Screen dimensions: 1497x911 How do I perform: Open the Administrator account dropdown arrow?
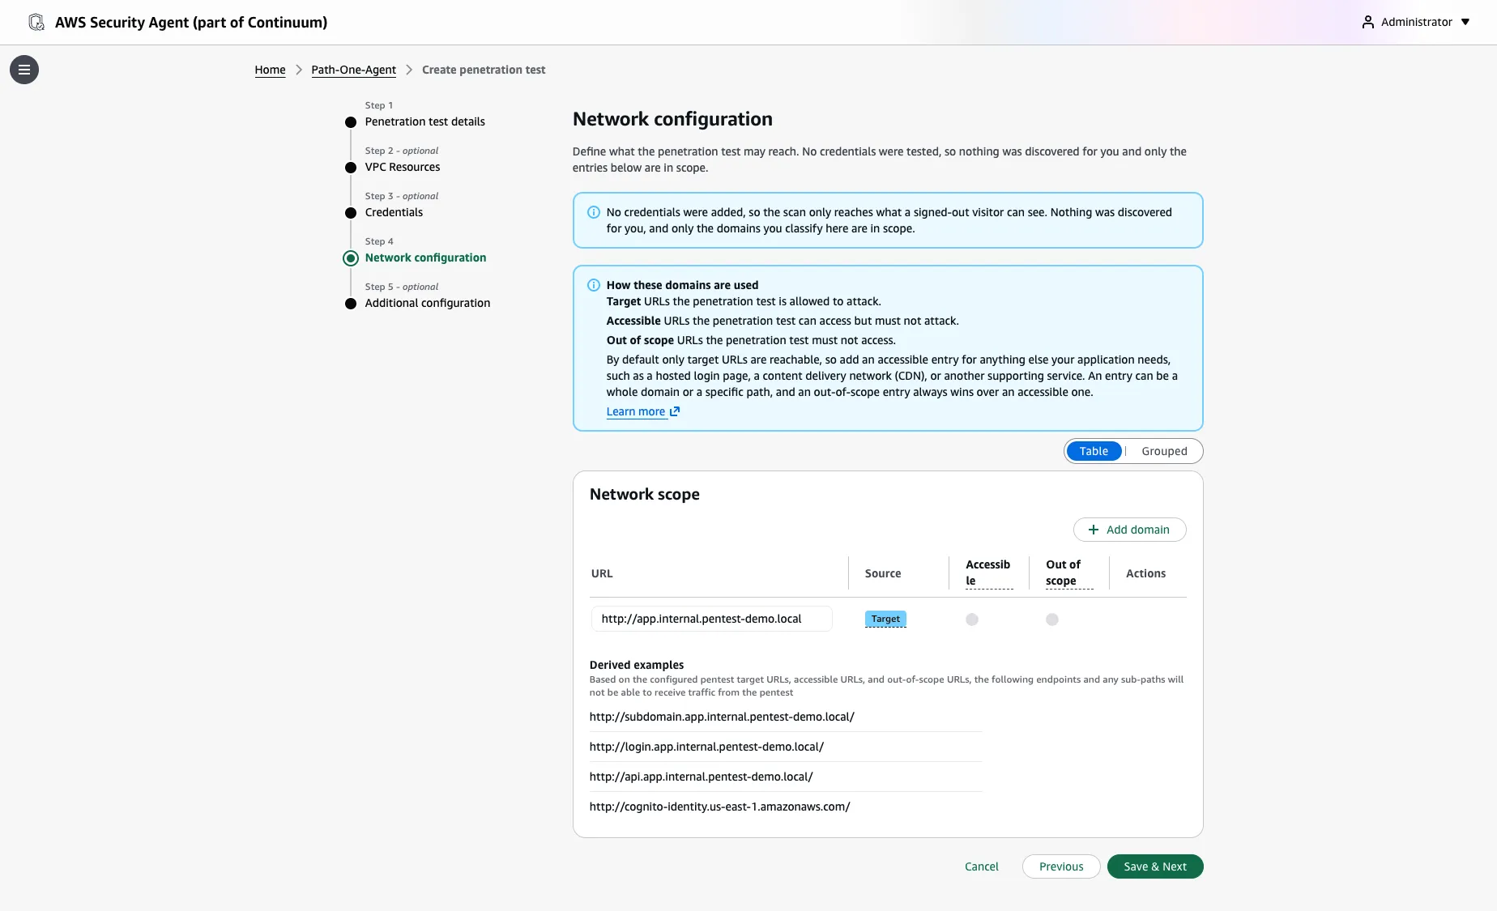[x=1465, y=22]
